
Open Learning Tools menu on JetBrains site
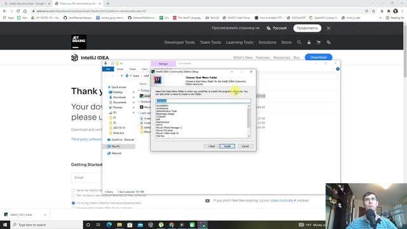coord(240,43)
